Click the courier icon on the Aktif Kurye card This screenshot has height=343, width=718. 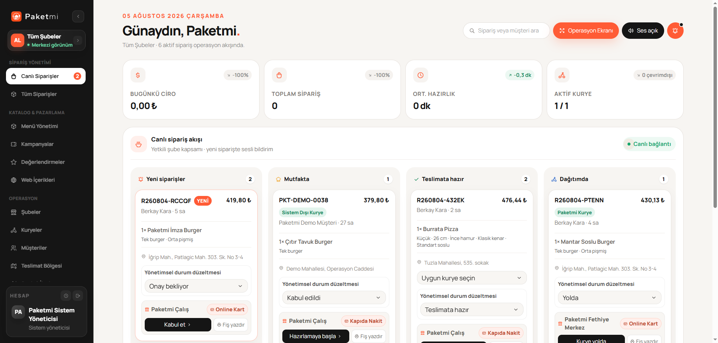pos(562,75)
